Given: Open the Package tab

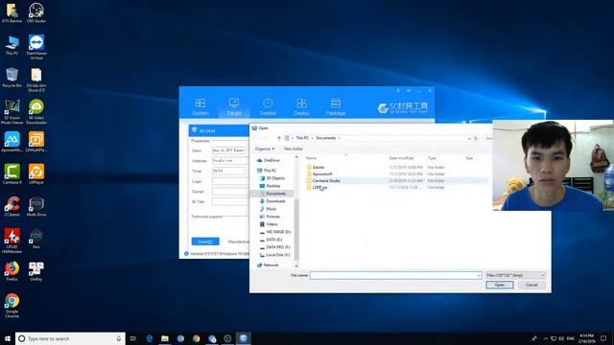Looking at the screenshot, I should (x=336, y=106).
